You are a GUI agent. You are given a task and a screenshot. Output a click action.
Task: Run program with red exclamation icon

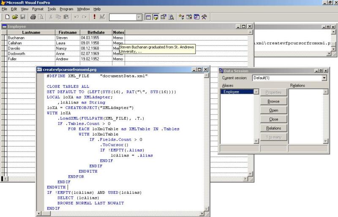tap(94, 17)
